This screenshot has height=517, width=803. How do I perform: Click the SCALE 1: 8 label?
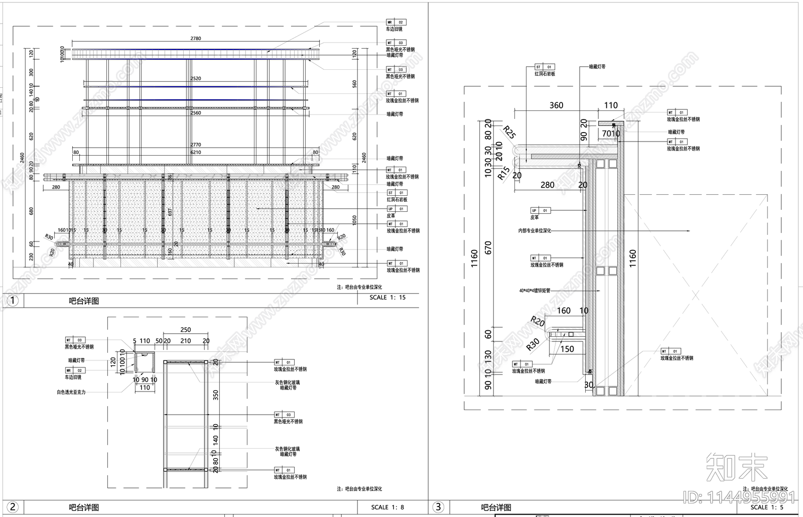coord(387,507)
